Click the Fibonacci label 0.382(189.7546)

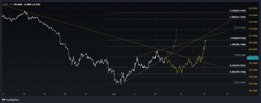[238, 72]
